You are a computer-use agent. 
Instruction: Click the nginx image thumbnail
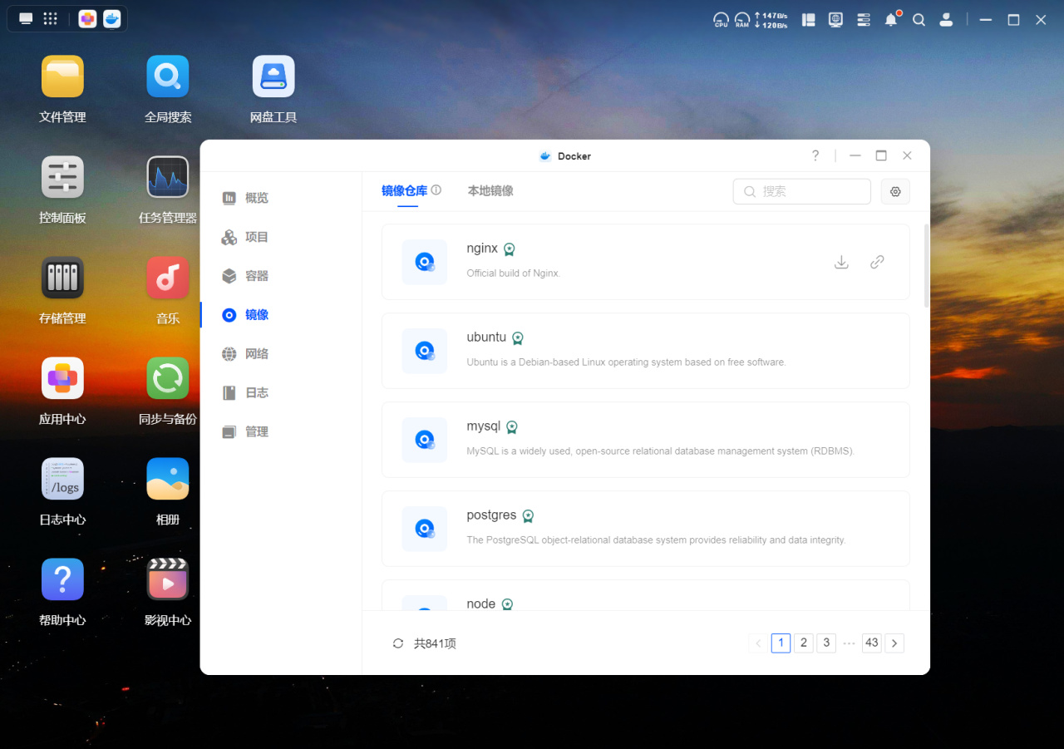tap(425, 262)
